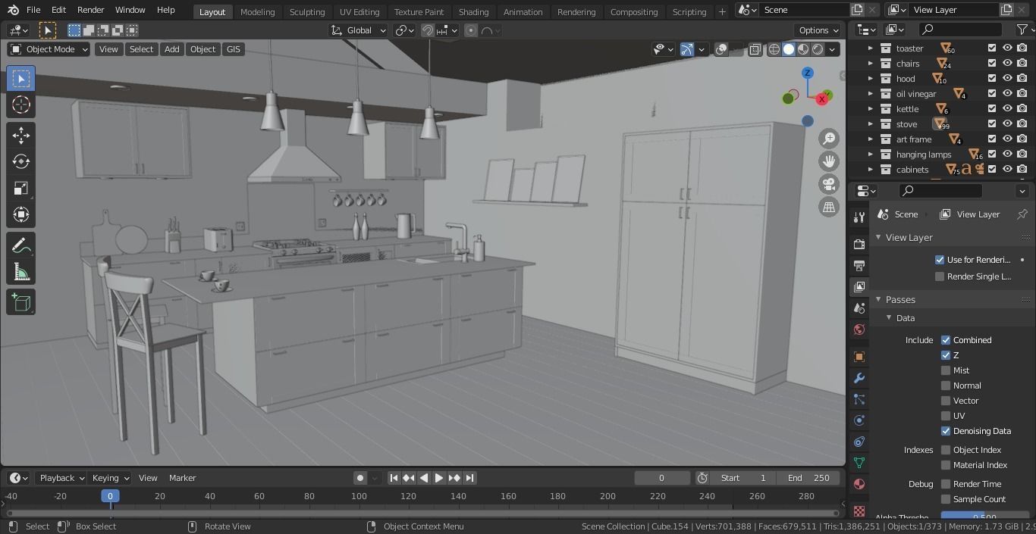Jump to the start frame
1036x534 pixels.
coord(393,478)
